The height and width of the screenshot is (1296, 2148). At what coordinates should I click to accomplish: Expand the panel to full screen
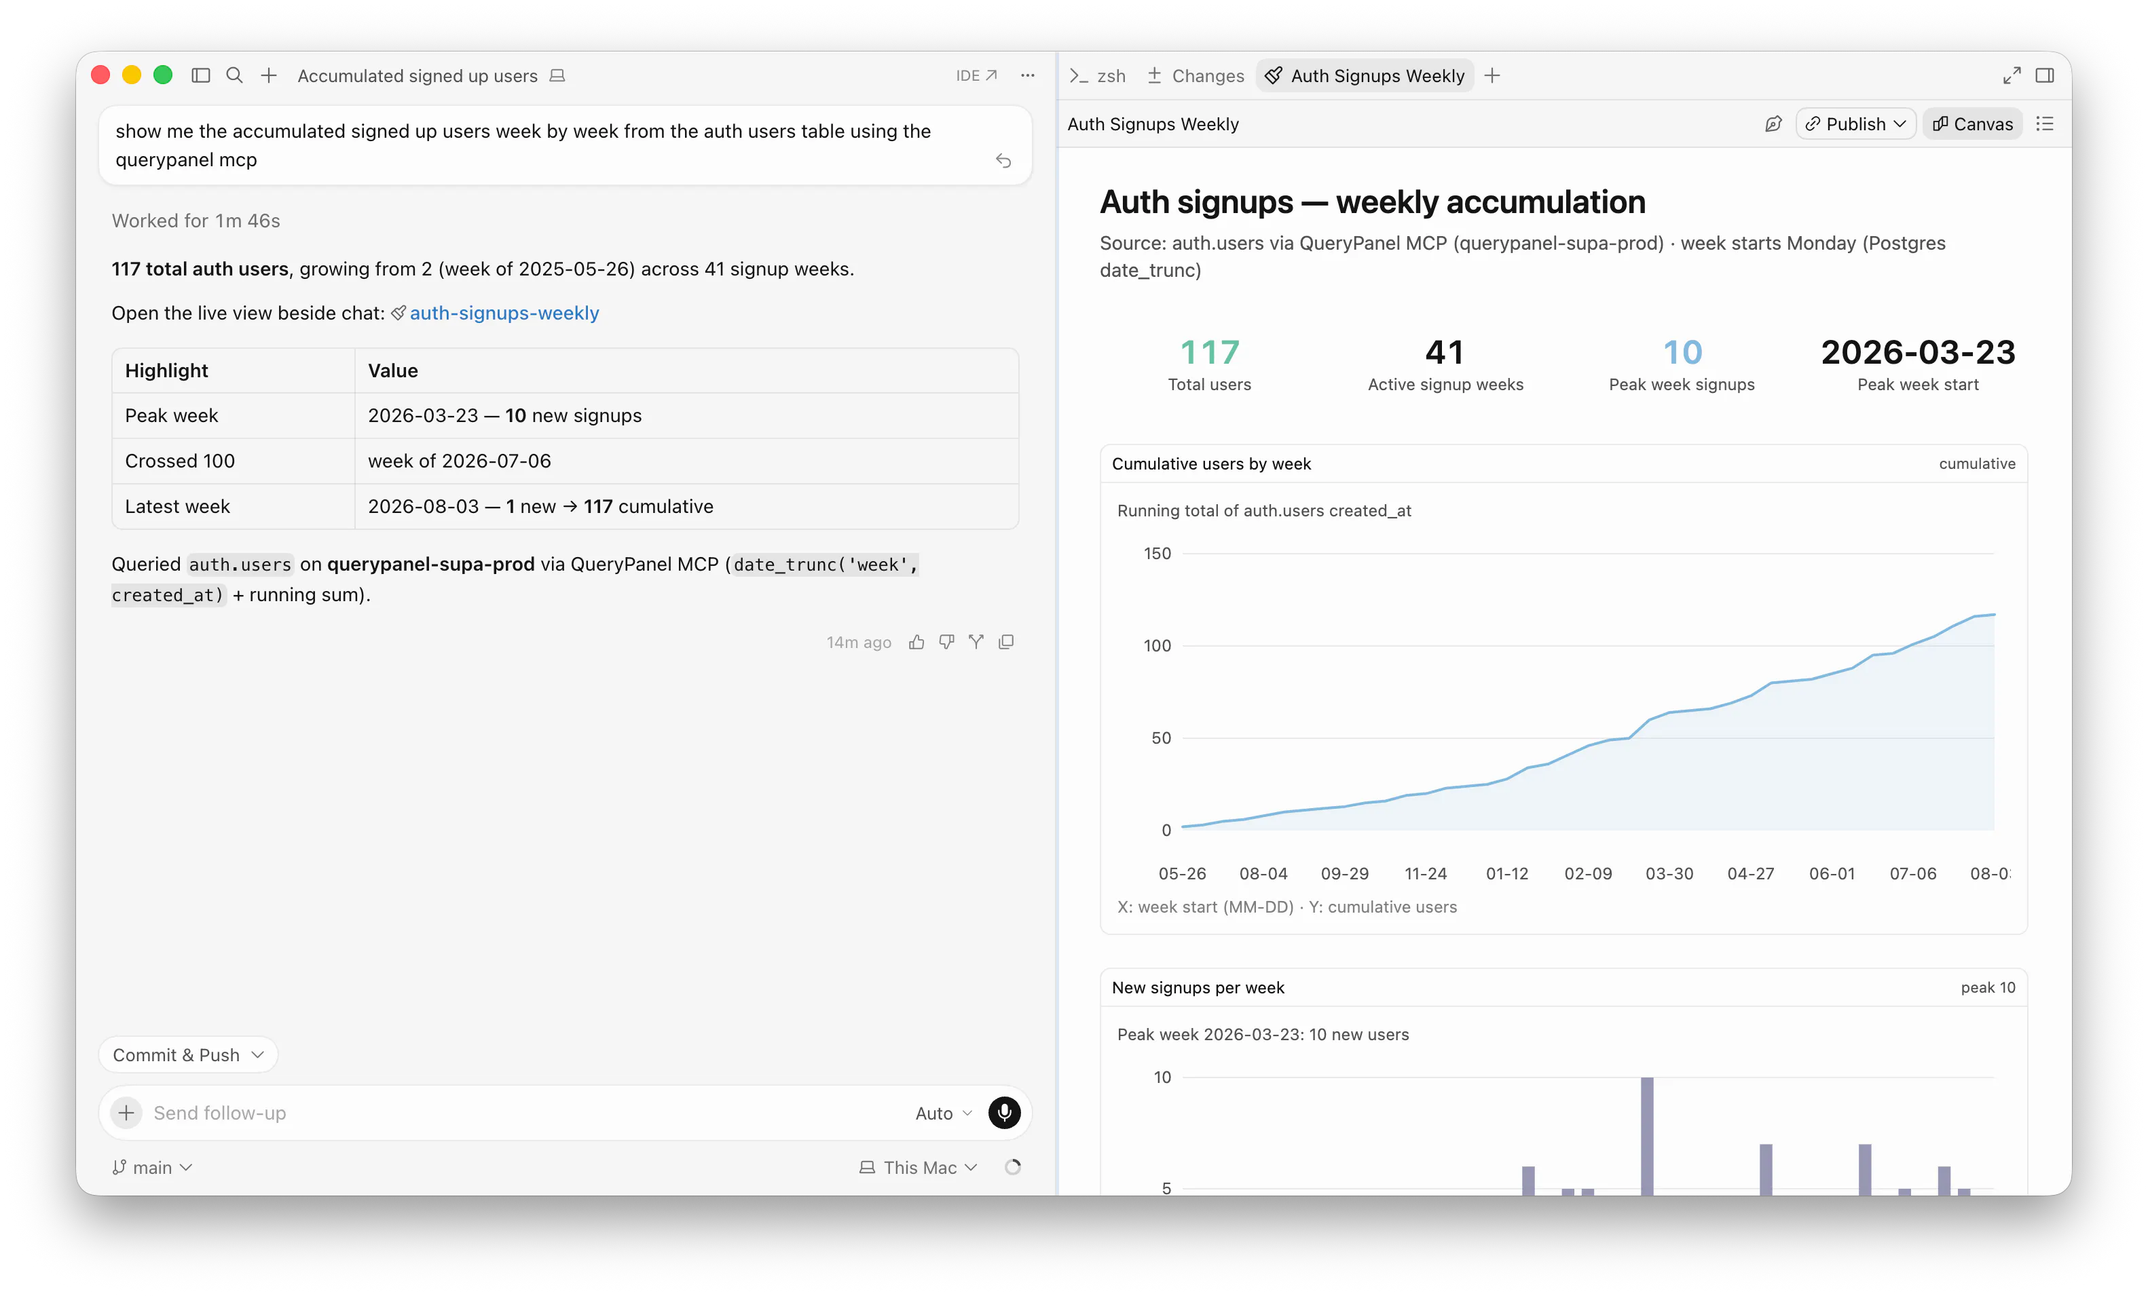coord(2012,76)
